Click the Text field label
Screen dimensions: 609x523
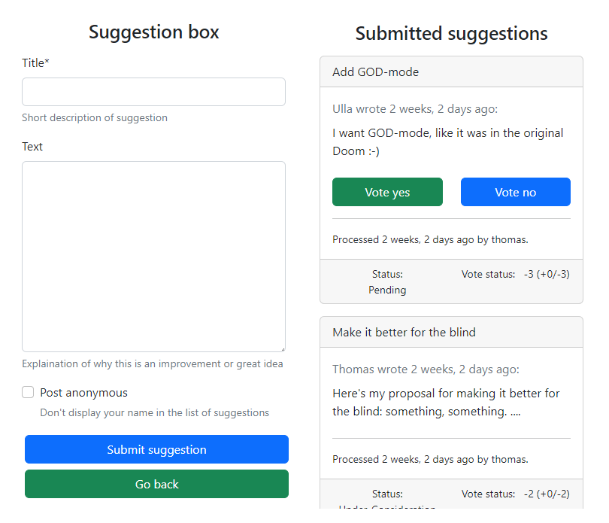point(32,147)
